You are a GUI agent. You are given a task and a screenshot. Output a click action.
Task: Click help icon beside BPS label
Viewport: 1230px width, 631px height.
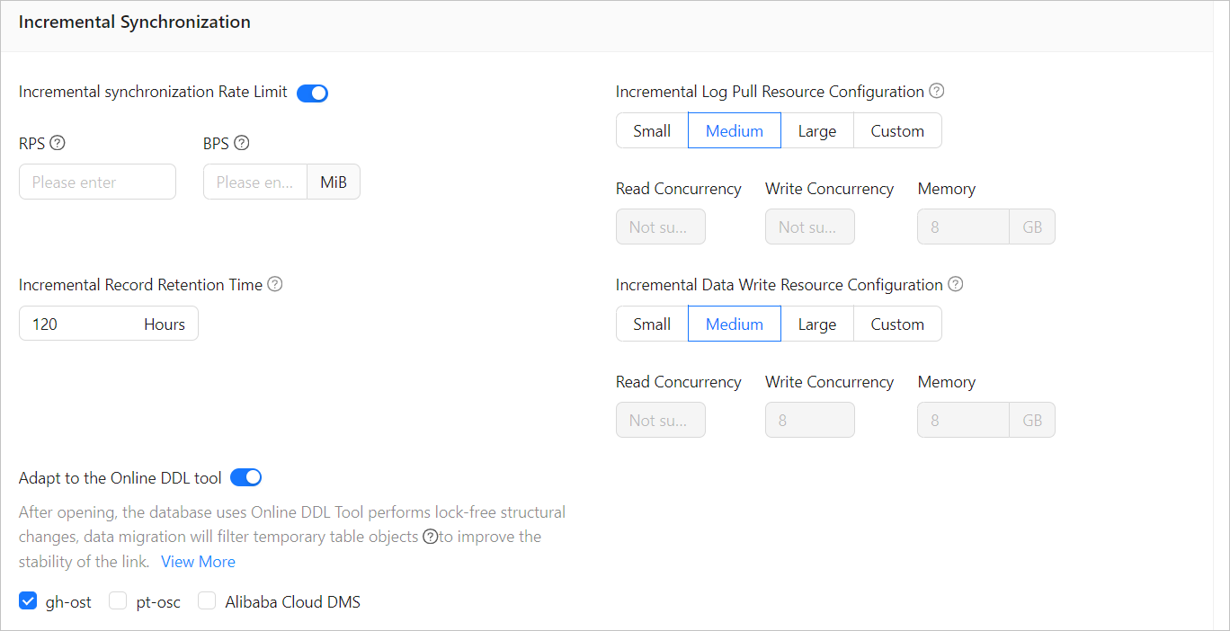pyautogui.click(x=241, y=143)
